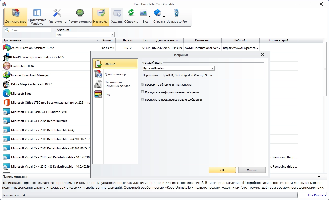This screenshot has width=329, height=200.
Task: Click the Microsoft Visual C++ 2005 Redistributable name (non-x64)
Action: pos(39,121)
